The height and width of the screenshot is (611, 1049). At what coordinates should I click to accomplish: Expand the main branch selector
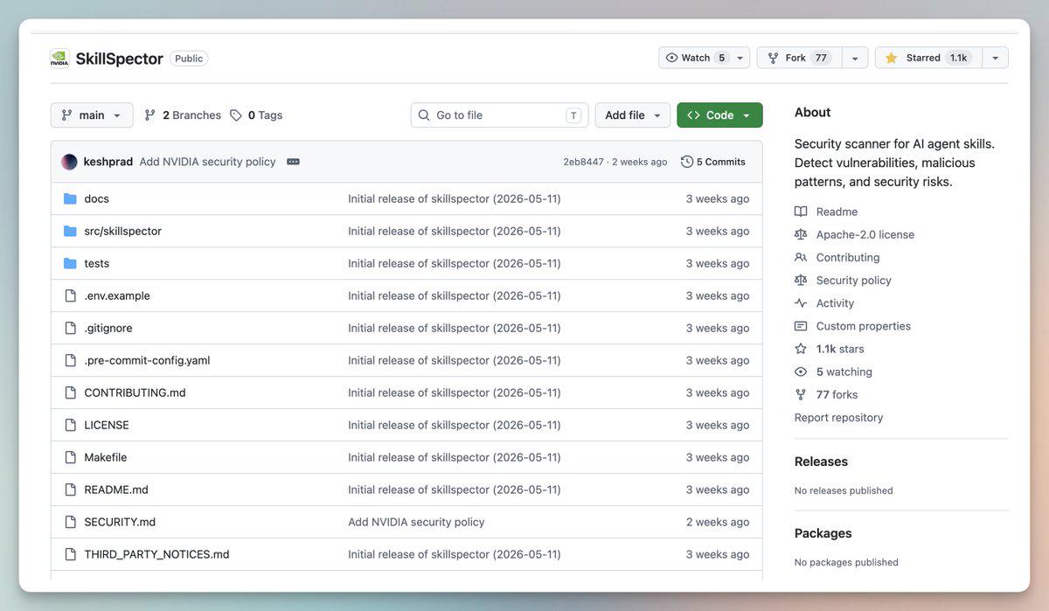tap(92, 115)
